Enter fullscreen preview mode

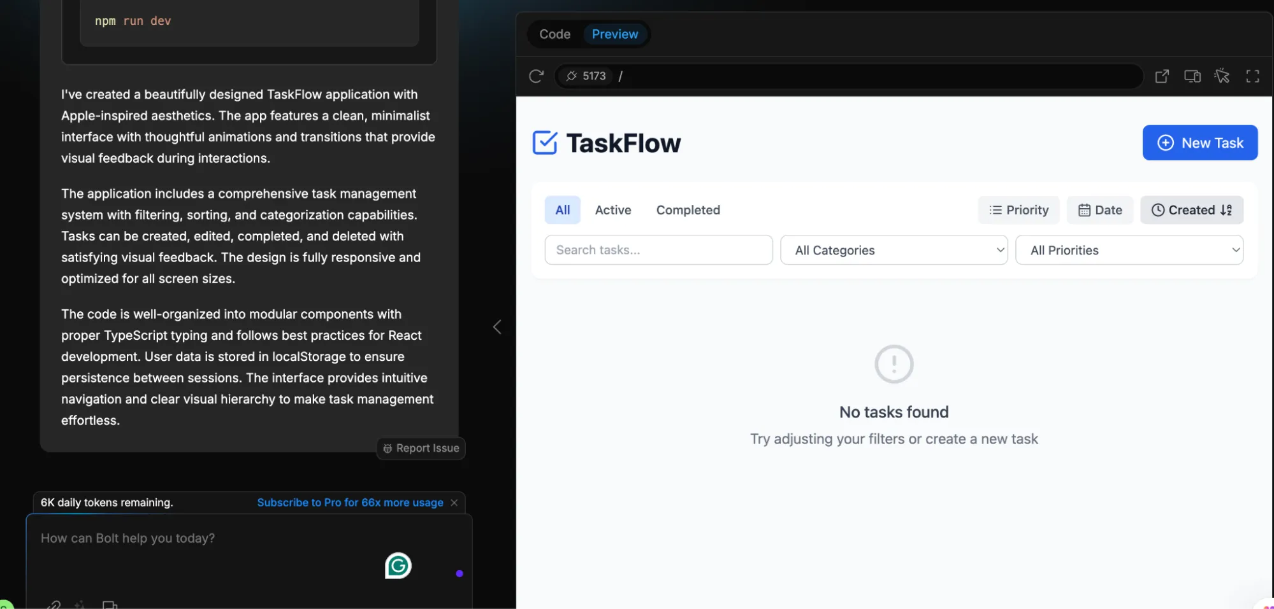pyautogui.click(x=1252, y=76)
